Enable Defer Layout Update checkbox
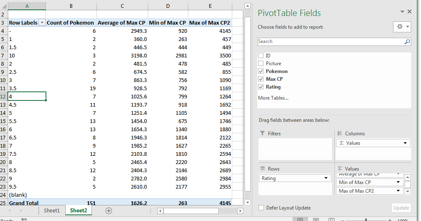 [x=261, y=208]
